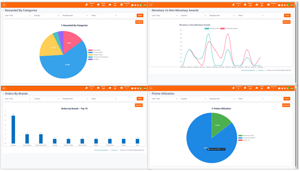The image size is (300, 171).
Task: Expand Last 1 Year dropdown in Rewarded By Categories
Action: [16, 16]
